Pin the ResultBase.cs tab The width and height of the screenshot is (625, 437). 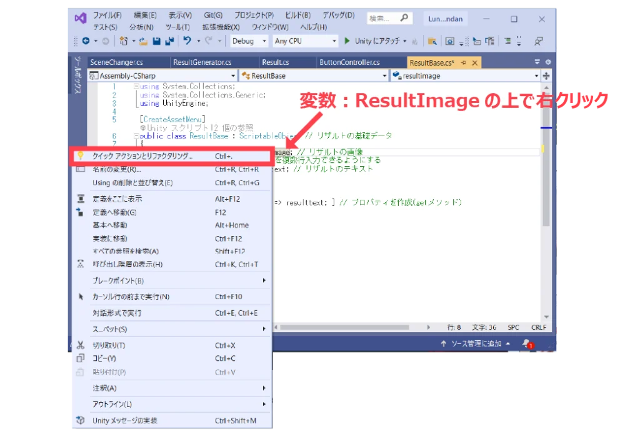(x=464, y=62)
